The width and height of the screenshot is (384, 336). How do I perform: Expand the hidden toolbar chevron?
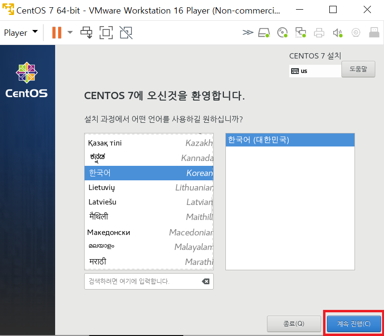pos(248,32)
